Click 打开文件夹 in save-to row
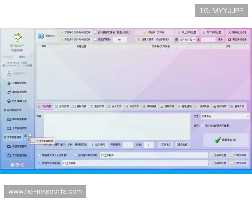Viewport: 252px width, 202px height. pos(239,163)
